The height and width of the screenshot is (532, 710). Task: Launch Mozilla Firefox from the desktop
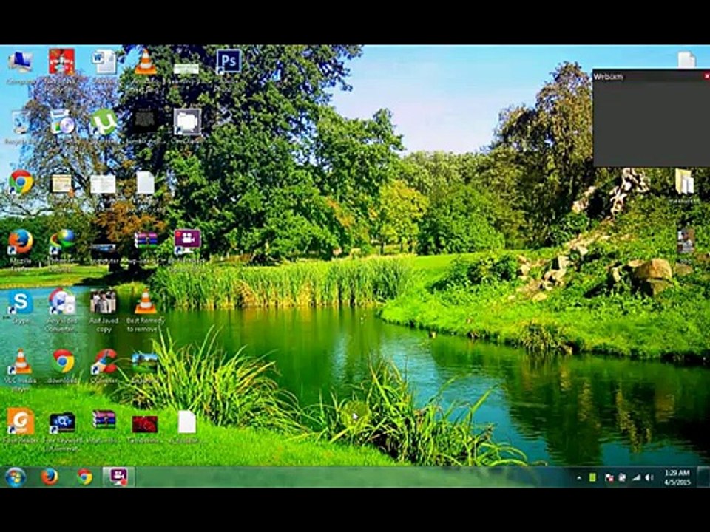21,242
